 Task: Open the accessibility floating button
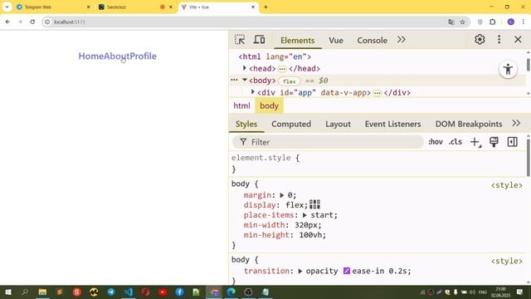point(508,70)
